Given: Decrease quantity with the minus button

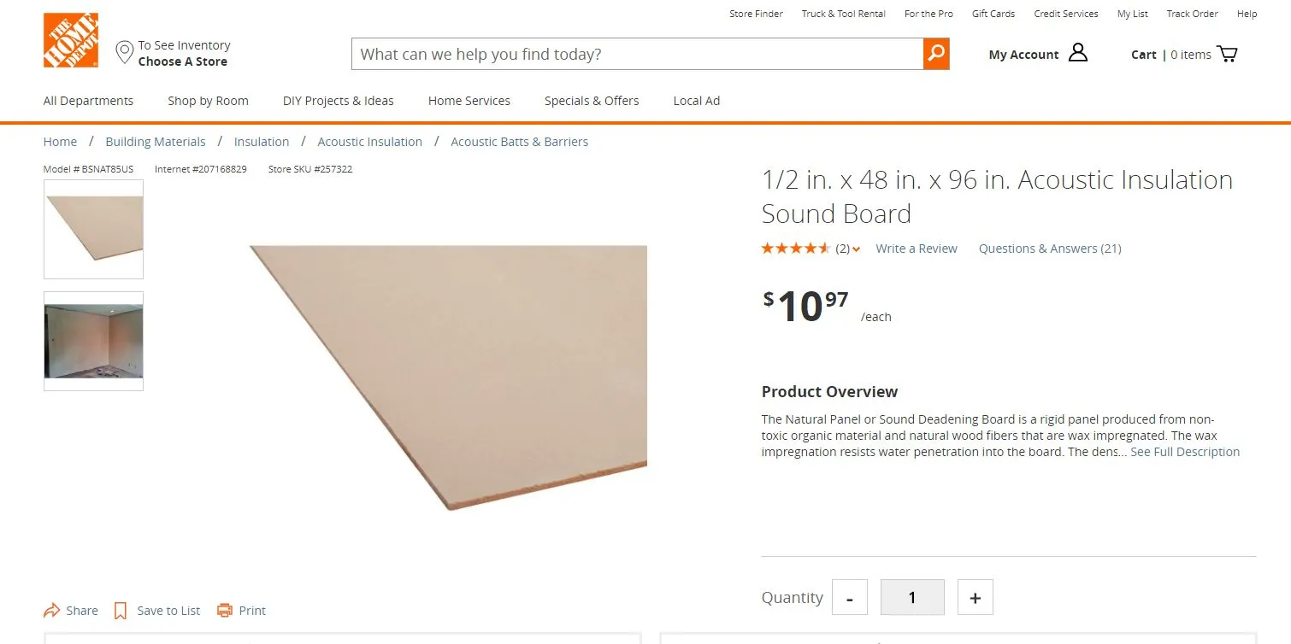Looking at the screenshot, I should pos(849,598).
